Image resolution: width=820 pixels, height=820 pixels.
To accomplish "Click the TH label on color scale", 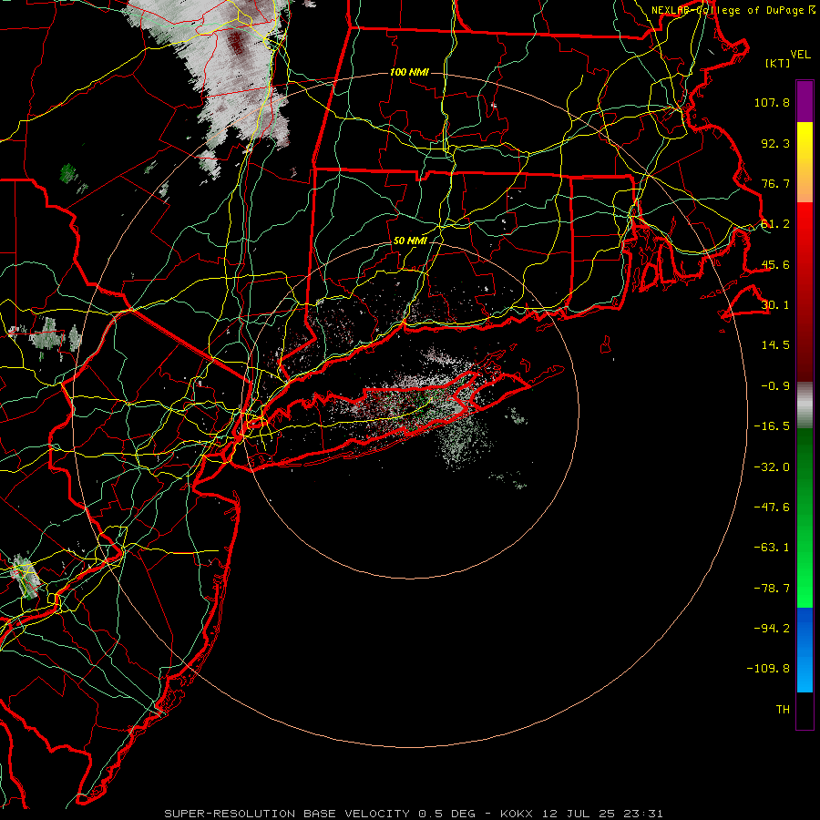I will tap(783, 710).
